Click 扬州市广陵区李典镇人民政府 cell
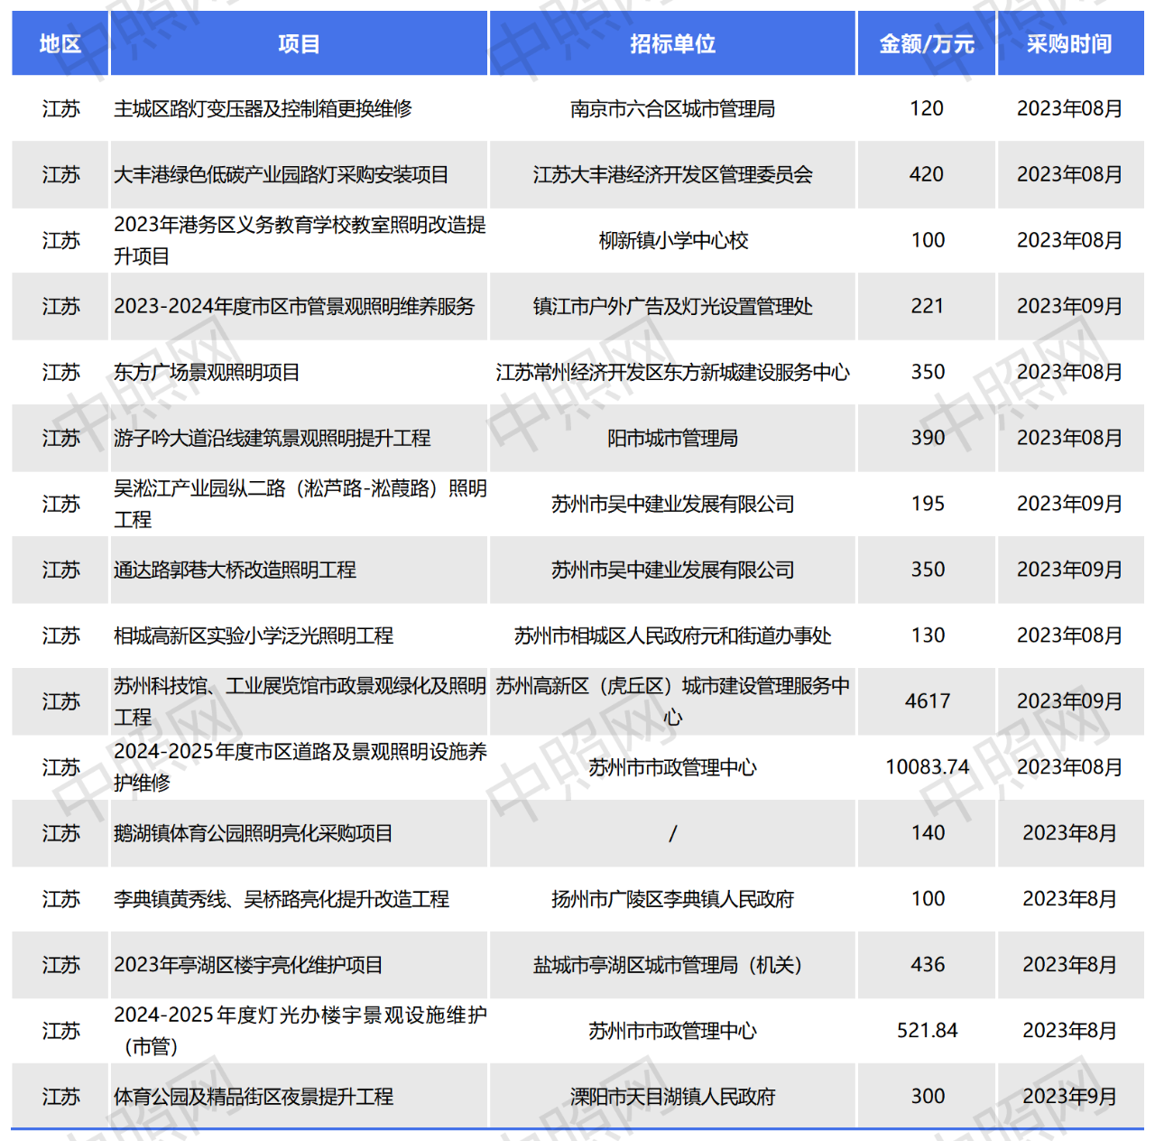 pos(672,899)
